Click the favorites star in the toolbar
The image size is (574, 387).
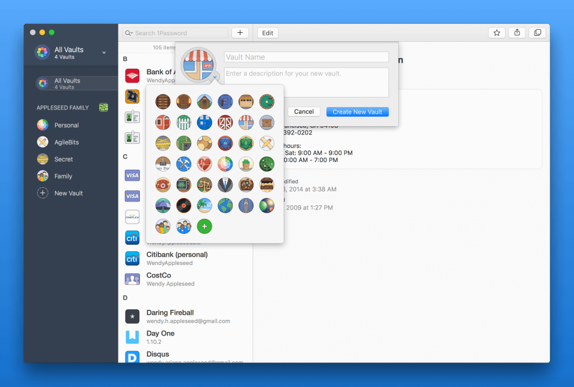tap(496, 32)
